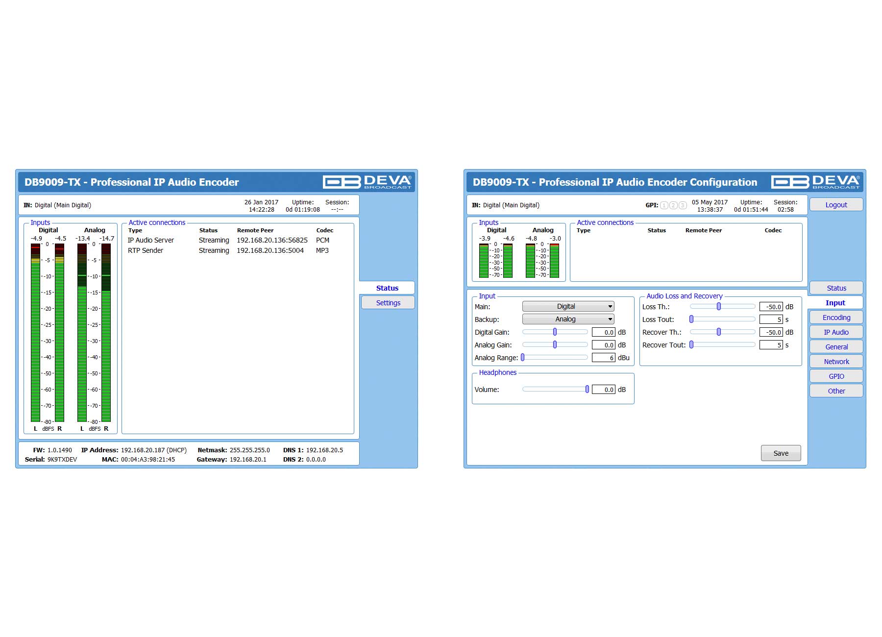Click GPI indicator 1

[664, 205]
